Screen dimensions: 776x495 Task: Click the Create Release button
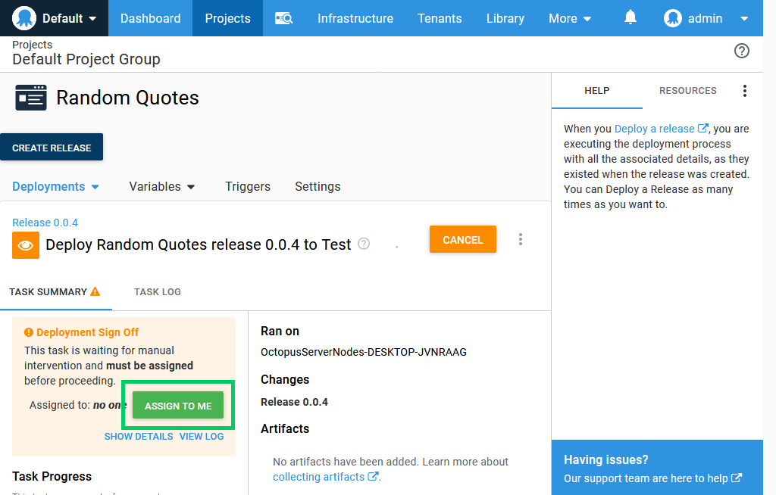click(52, 147)
